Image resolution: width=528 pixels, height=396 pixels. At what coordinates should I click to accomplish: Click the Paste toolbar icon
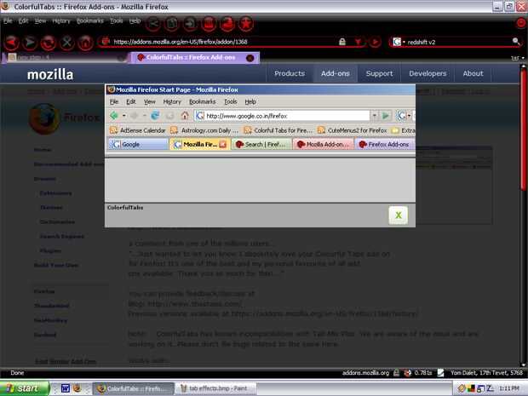click(x=190, y=24)
